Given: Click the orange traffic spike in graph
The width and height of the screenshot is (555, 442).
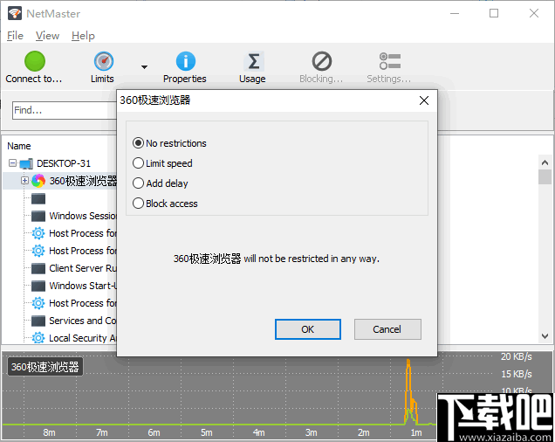Looking at the screenshot, I should pyautogui.click(x=410, y=391).
